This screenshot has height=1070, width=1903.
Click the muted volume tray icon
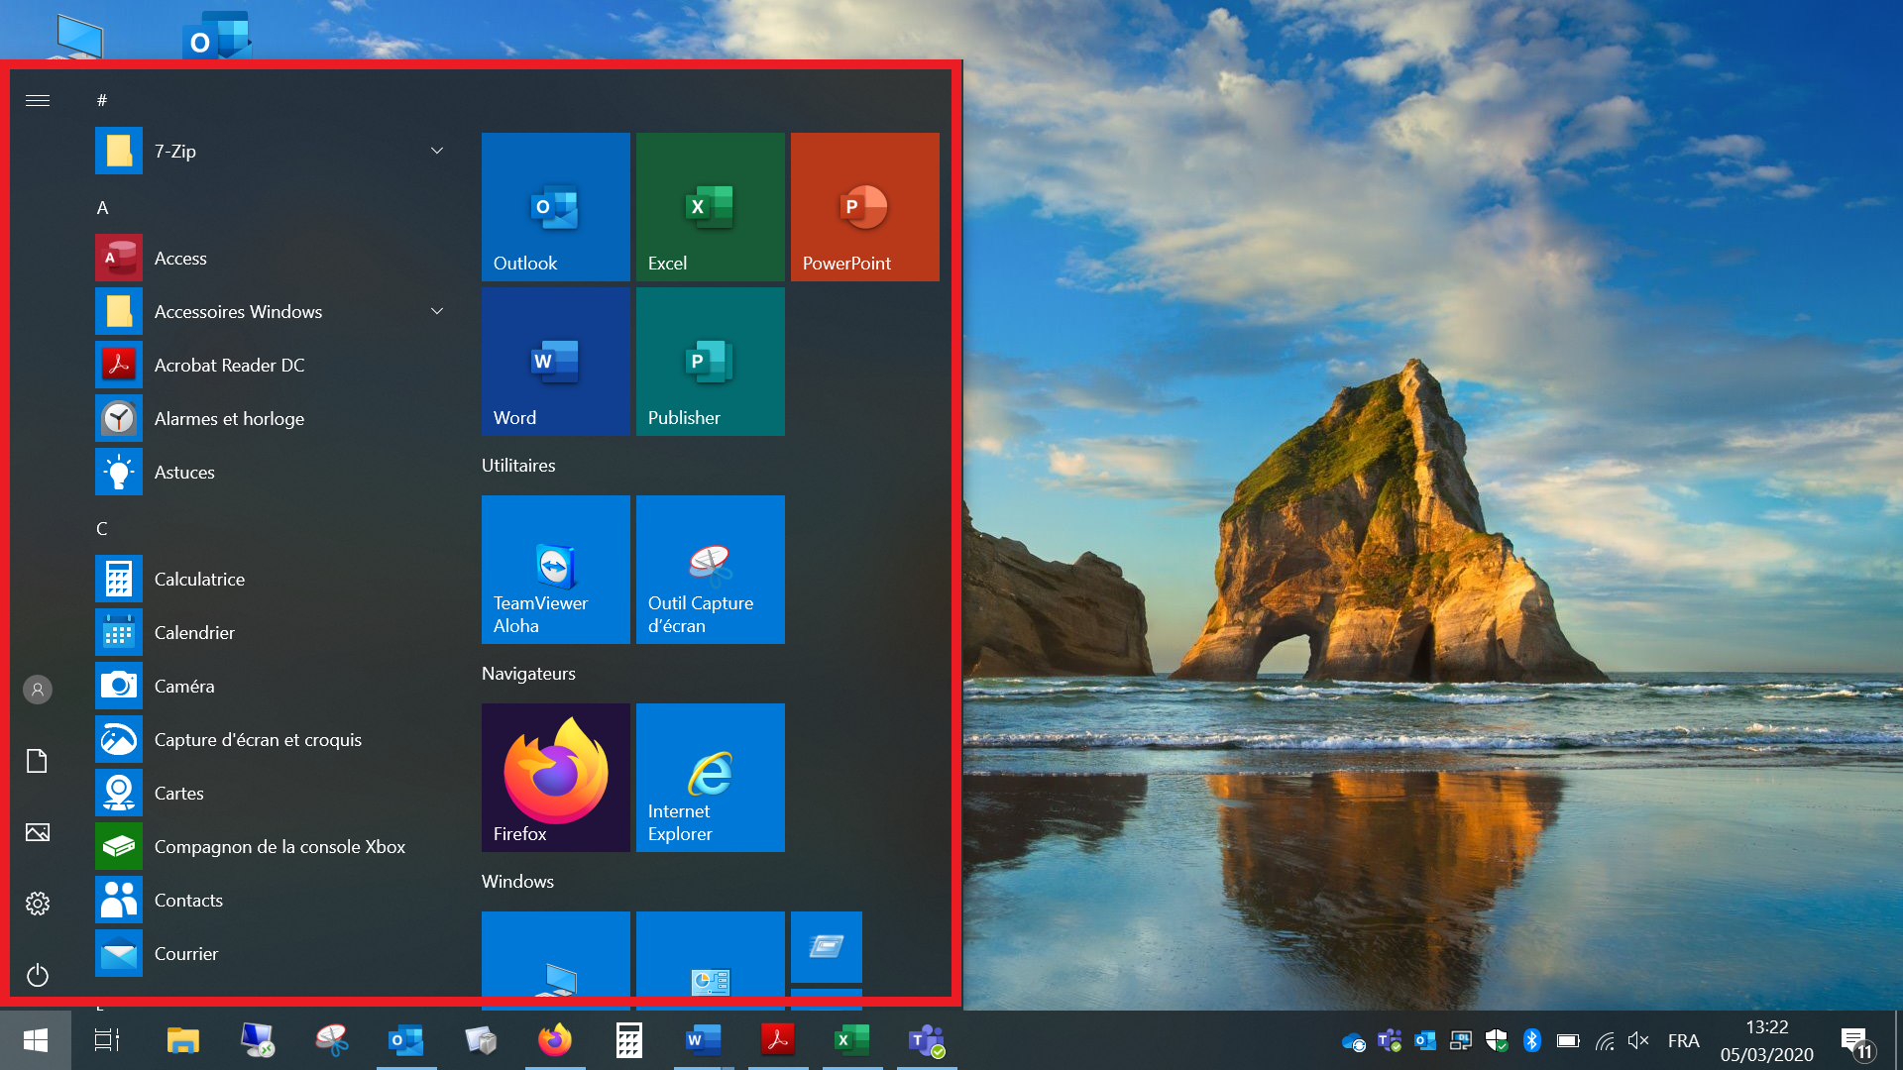[1638, 1040]
